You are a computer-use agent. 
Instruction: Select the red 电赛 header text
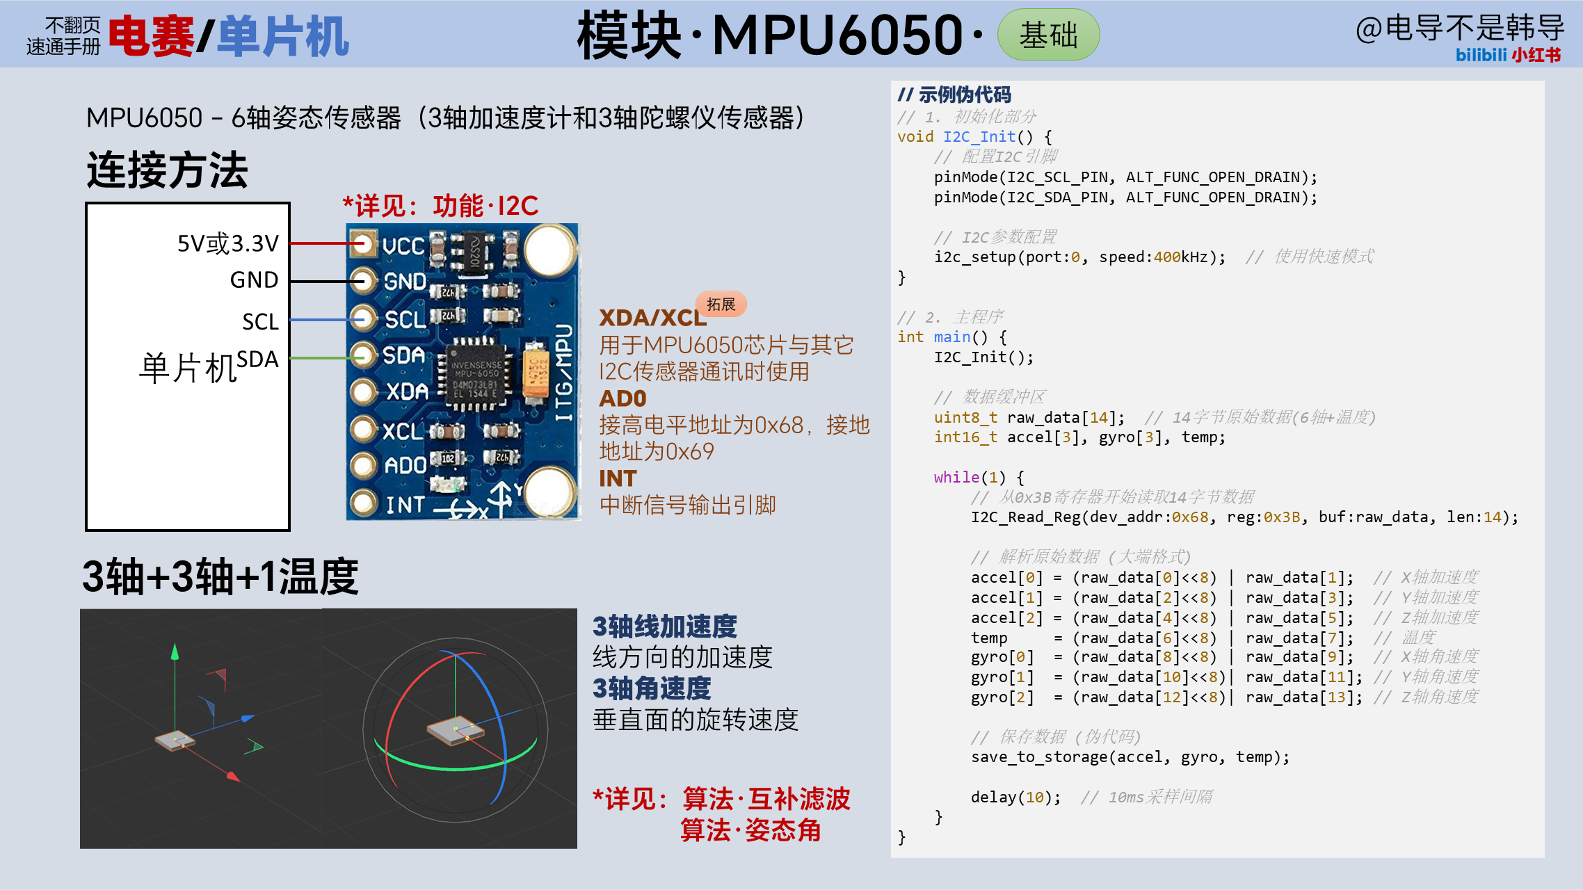click(151, 36)
